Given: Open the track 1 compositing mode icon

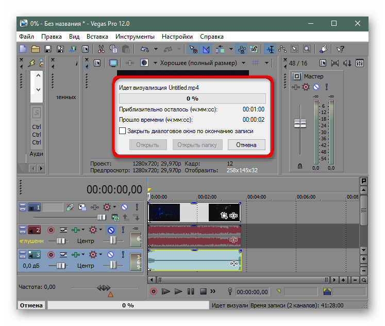Looking at the screenshot, I should [82, 207].
